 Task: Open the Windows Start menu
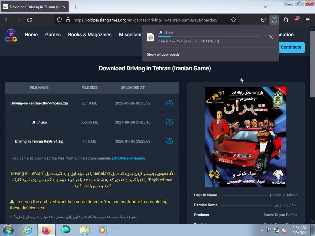(x=8, y=230)
